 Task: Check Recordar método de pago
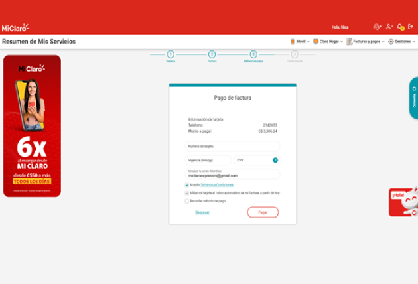(187, 201)
